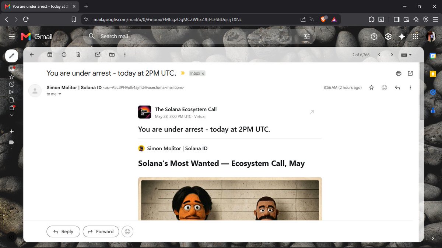Click the Forward button
This screenshot has width=442, height=248.
(x=101, y=231)
